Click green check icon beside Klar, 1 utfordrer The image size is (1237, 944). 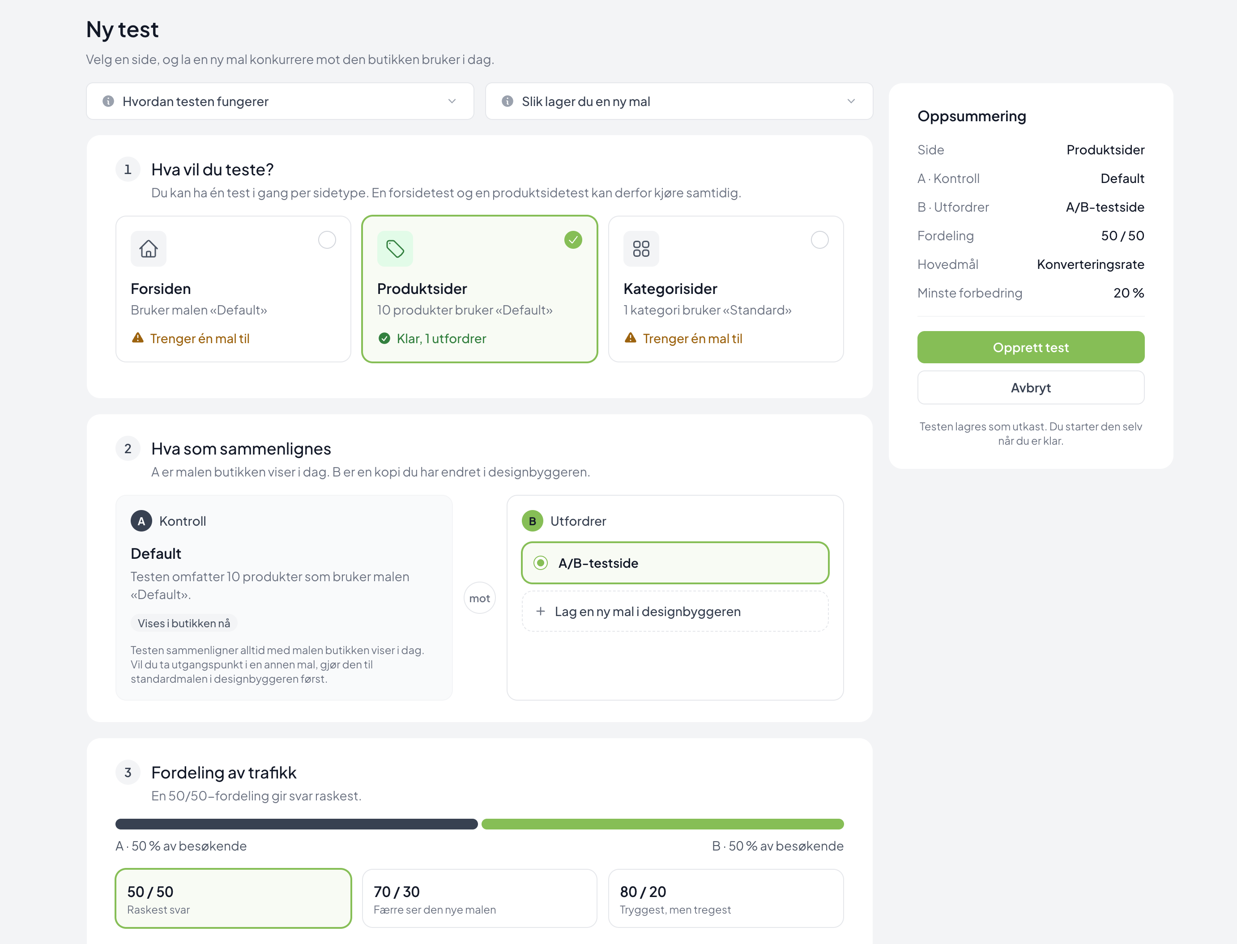click(384, 338)
